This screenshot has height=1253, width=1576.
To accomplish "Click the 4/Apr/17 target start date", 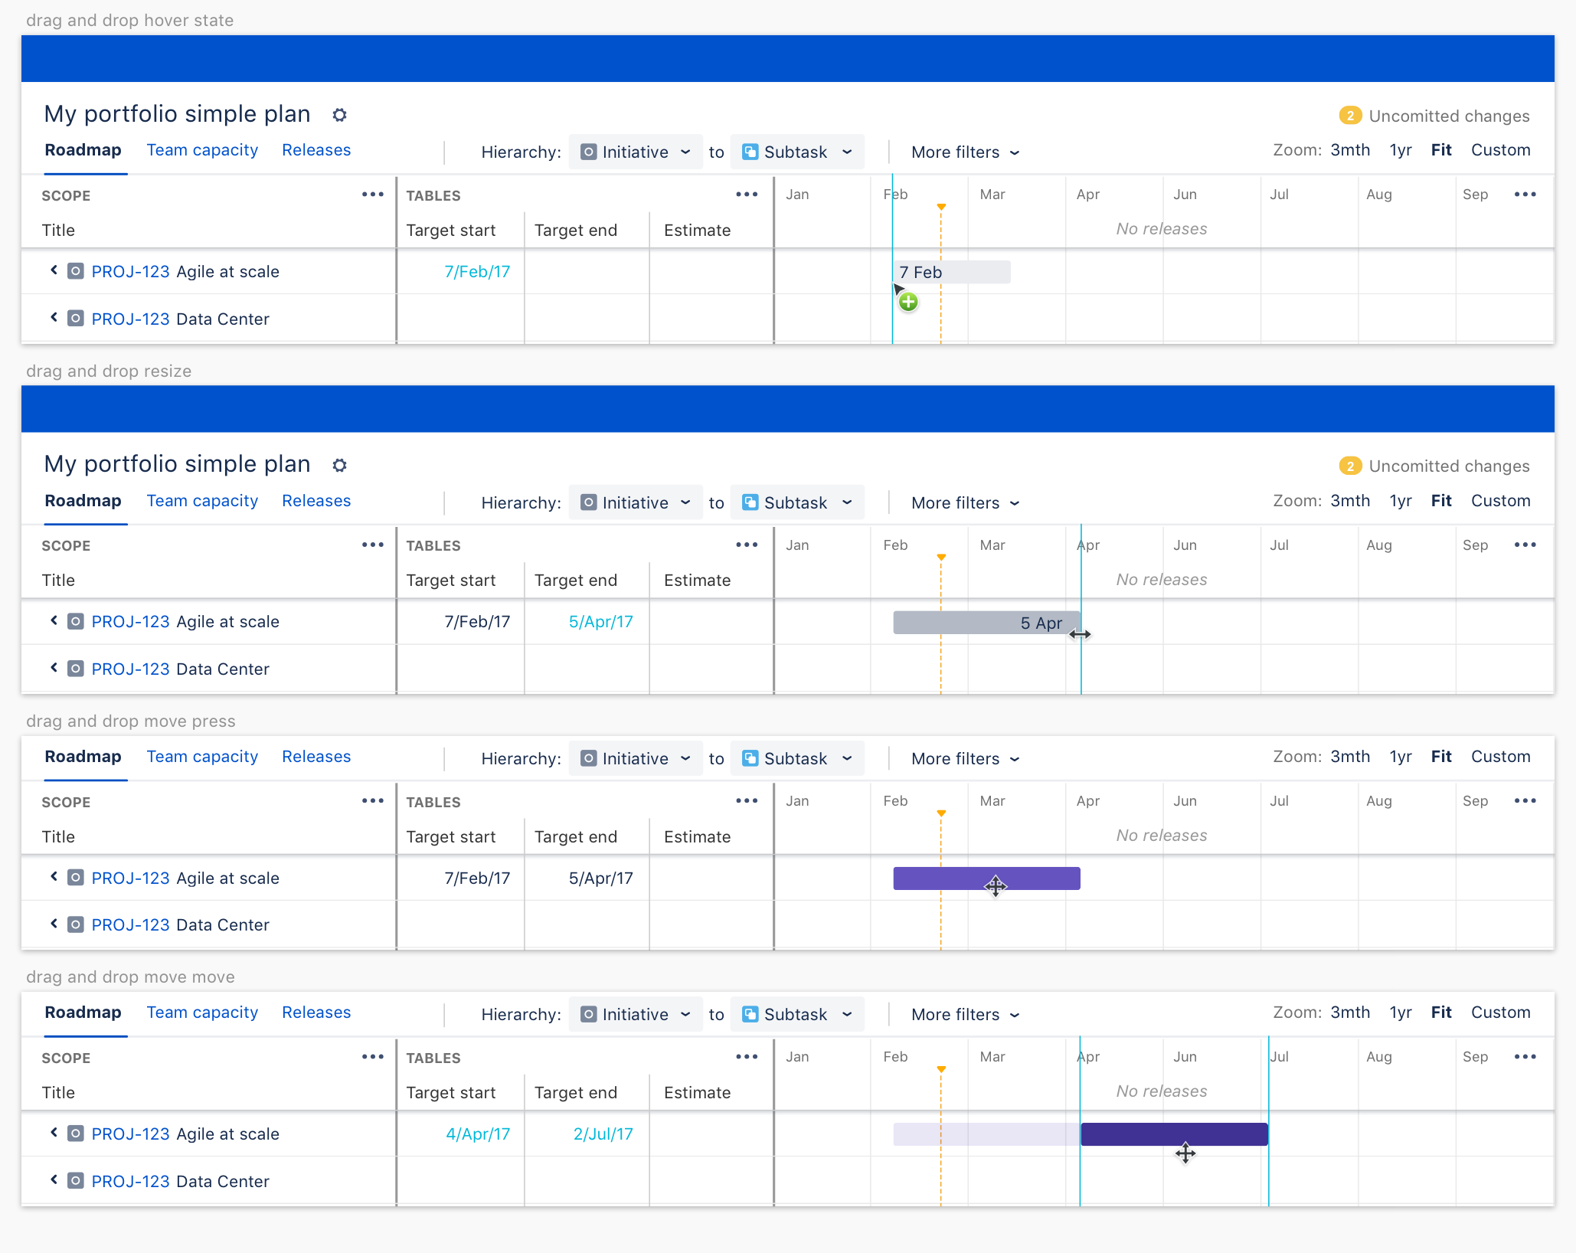I will point(478,1134).
